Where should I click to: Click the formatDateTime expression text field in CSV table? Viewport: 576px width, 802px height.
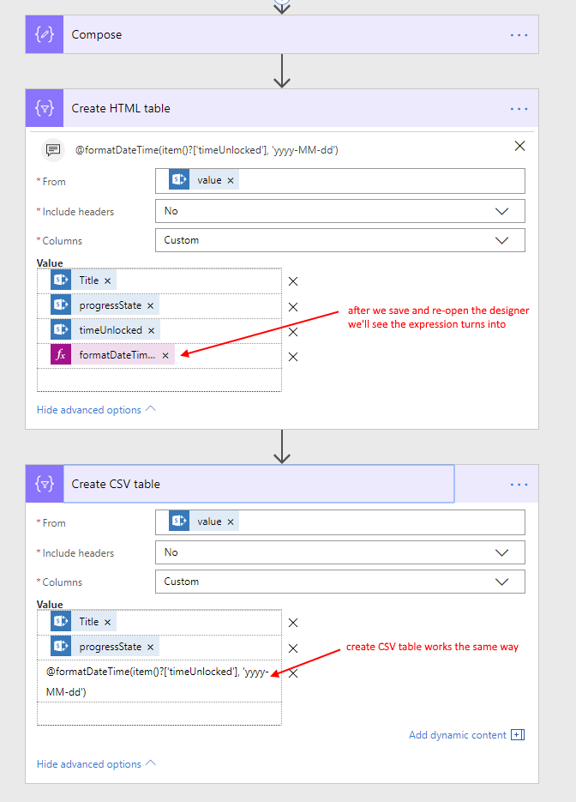[x=159, y=681]
